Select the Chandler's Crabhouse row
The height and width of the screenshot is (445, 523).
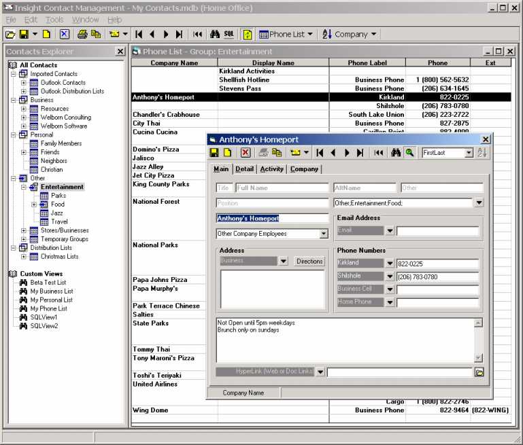[x=321, y=115]
